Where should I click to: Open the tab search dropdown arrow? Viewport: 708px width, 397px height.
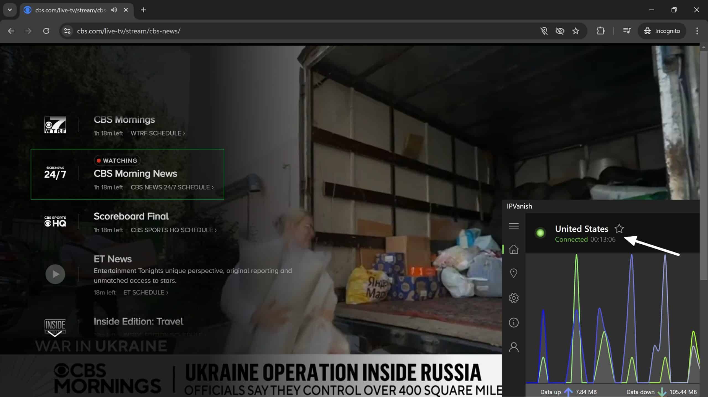[10, 10]
